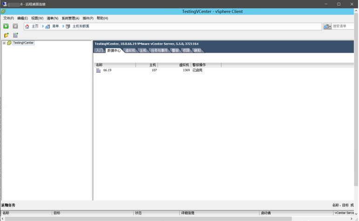The width and height of the screenshot is (359, 221).
Task: Expand the TestingVCenter tree node
Action: point(4,43)
